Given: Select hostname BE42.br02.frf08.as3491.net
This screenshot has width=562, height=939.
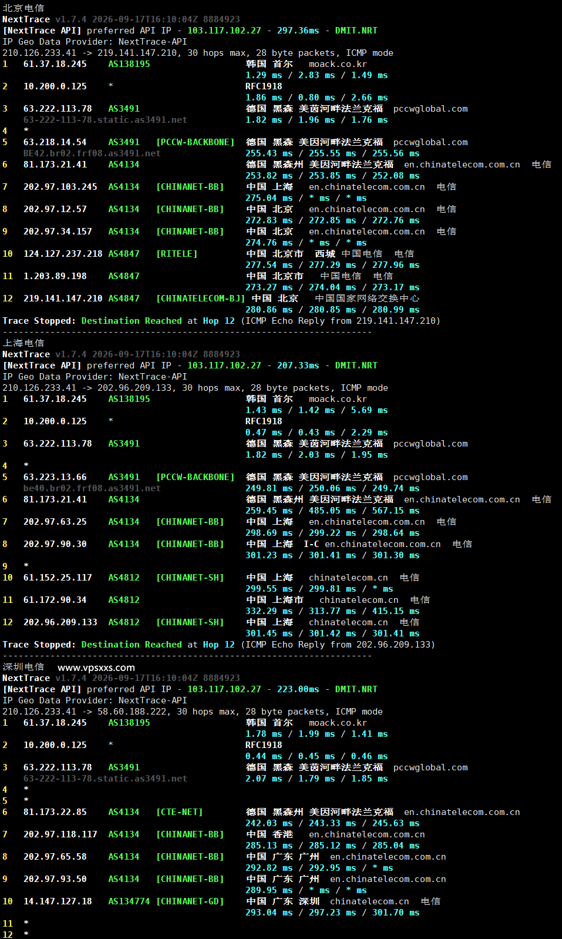Looking at the screenshot, I should click(x=92, y=153).
